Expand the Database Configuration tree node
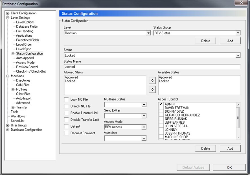The width and height of the screenshot is (250, 175). coord(8,130)
